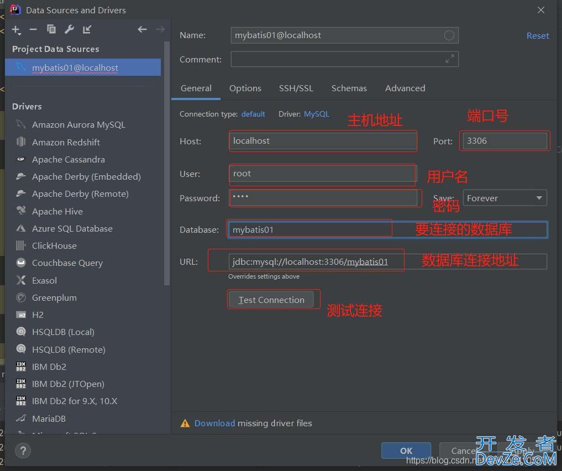Go back with the left arrow
The width and height of the screenshot is (562, 471).
pyautogui.click(x=142, y=29)
